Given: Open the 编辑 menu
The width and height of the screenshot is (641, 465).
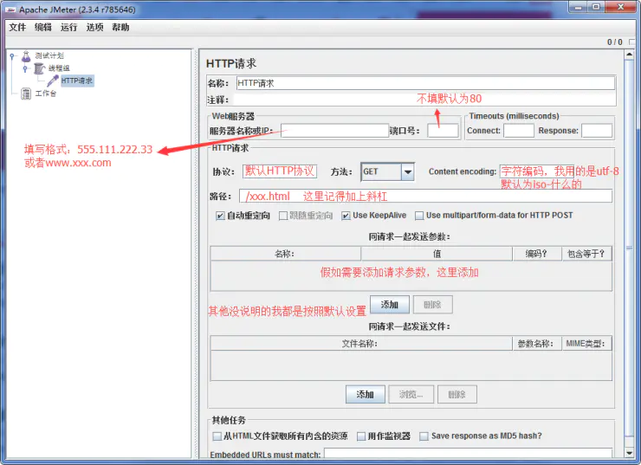Looking at the screenshot, I should tap(43, 28).
